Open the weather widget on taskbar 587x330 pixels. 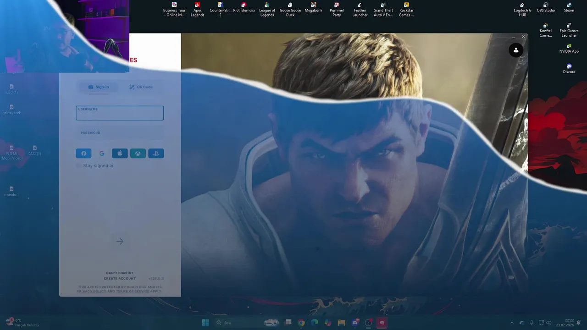click(21, 323)
